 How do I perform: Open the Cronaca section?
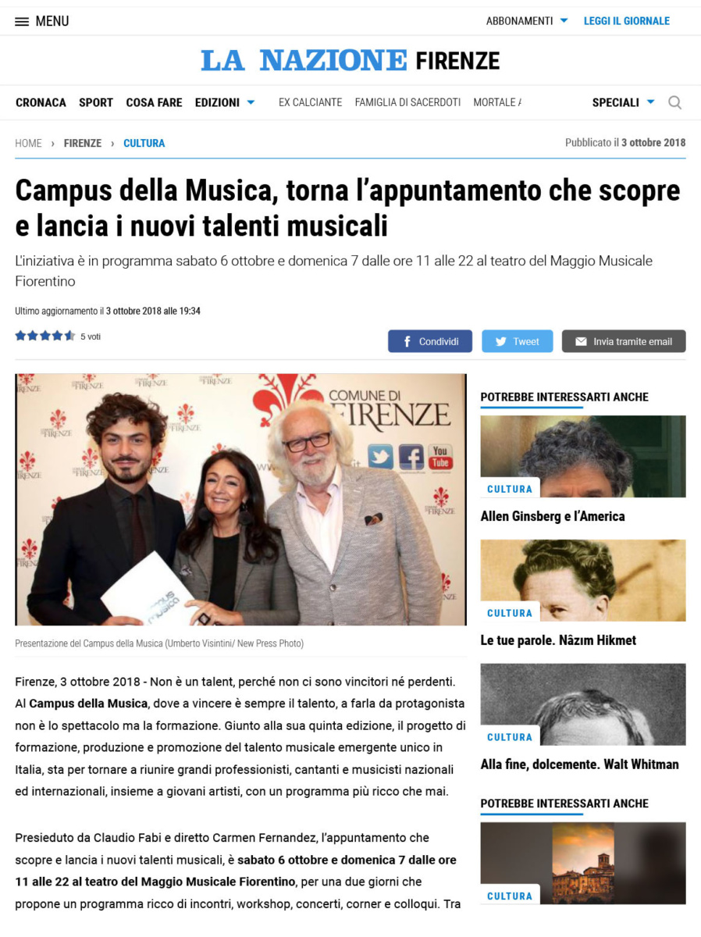41,102
